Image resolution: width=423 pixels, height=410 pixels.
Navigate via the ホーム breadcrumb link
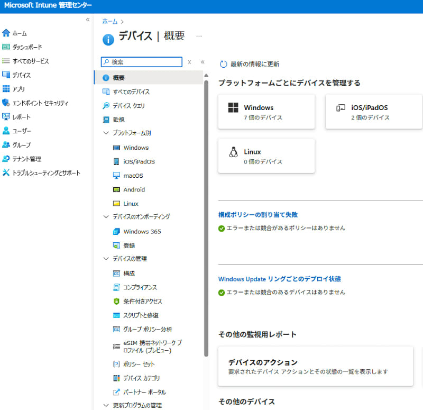pos(109,21)
